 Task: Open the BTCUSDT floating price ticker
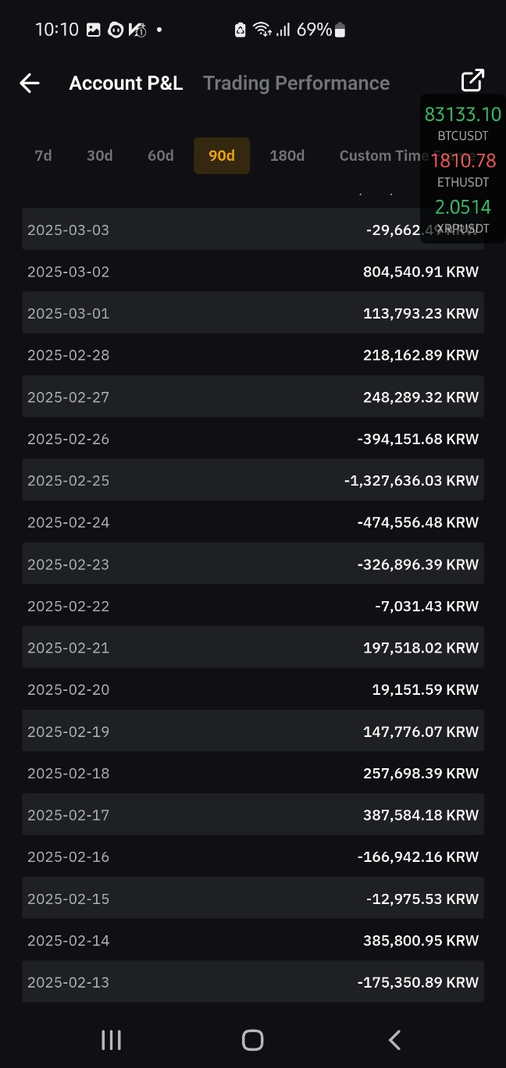point(463,123)
